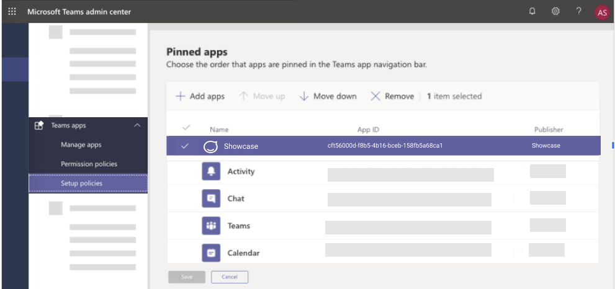Open Permission policies in sidebar
Viewport: 615px width, 289px height.
coord(89,164)
